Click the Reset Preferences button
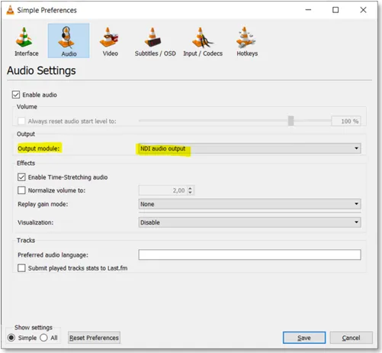Image resolution: width=382 pixels, height=353 pixels. coord(94,338)
